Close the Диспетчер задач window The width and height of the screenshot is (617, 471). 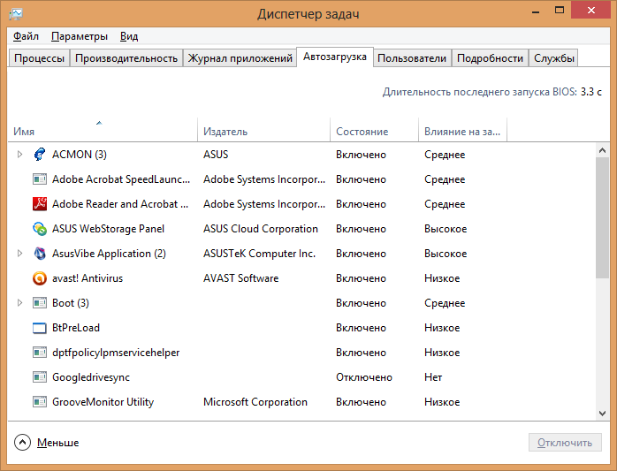click(590, 10)
